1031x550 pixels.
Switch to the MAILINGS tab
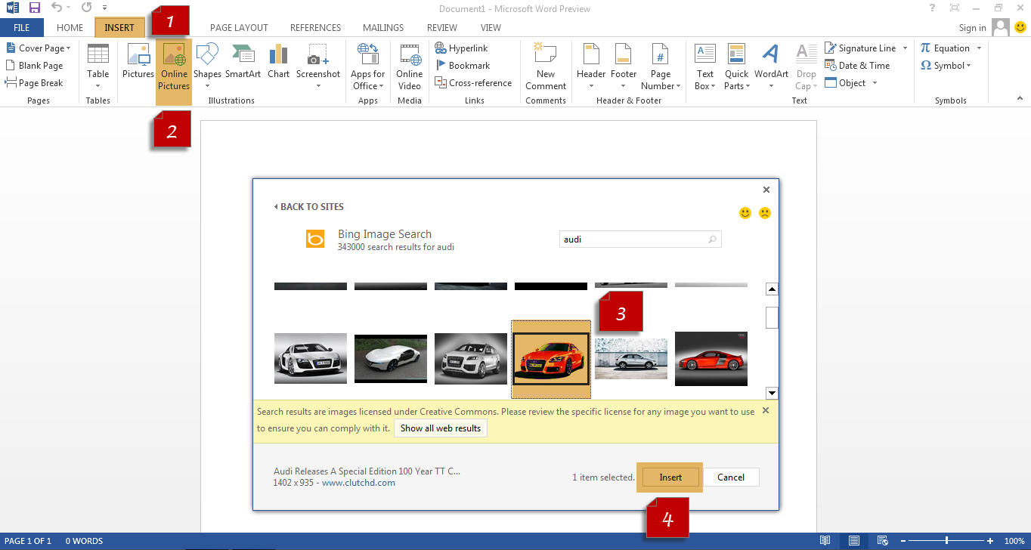tap(383, 28)
